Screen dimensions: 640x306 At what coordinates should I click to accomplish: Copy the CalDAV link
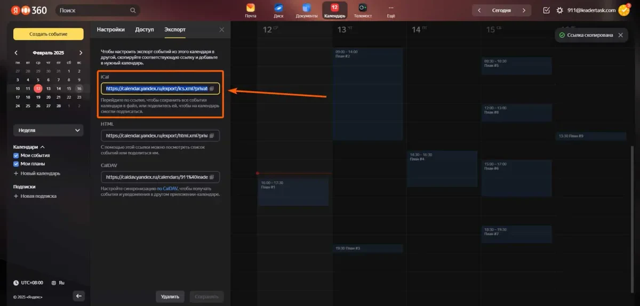[x=212, y=177]
